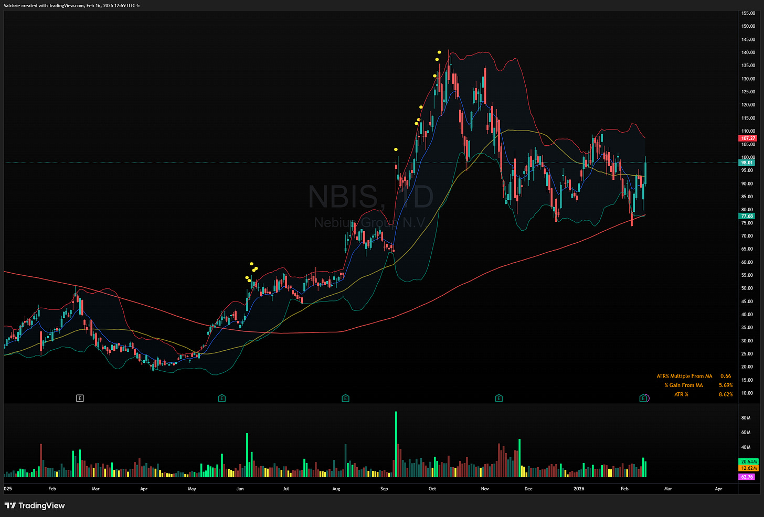Click the 5.69% gain value
The width and height of the screenshot is (764, 517).
[726, 385]
